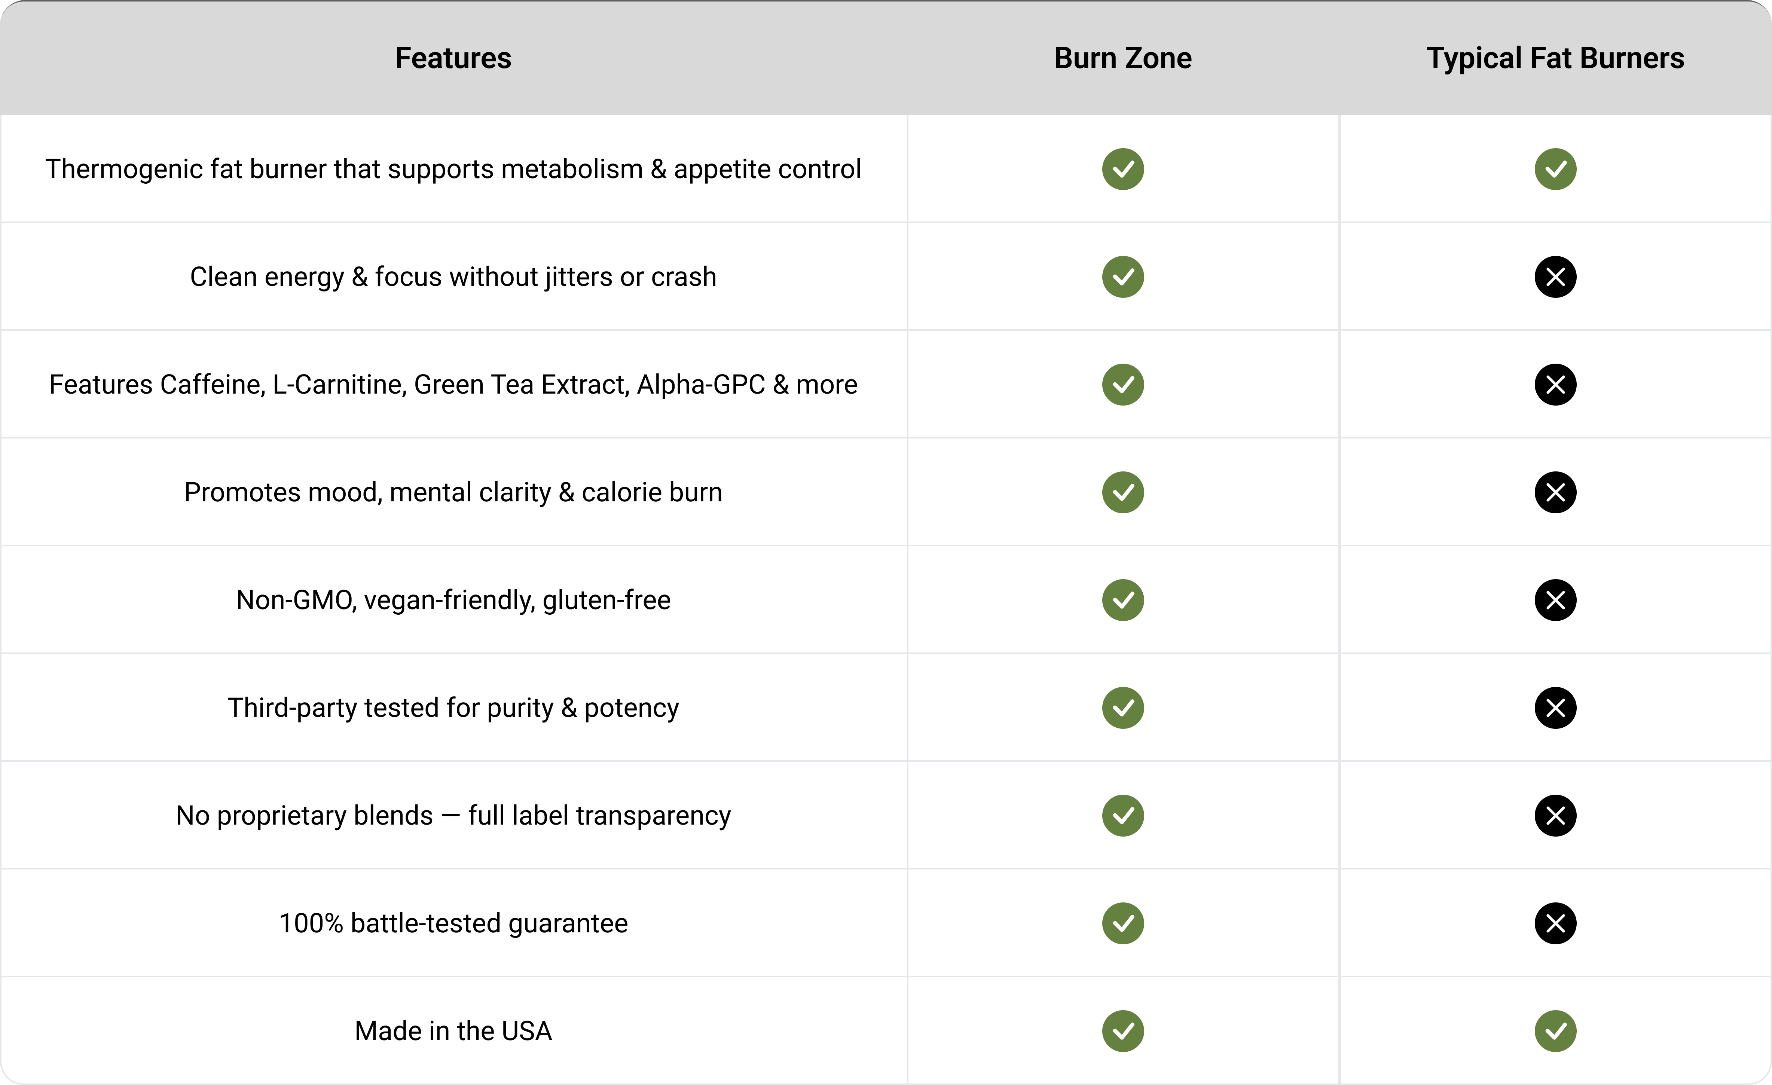This screenshot has width=1772, height=1085.
Task: Click Burn Zone checkmark for thermogenic fat burner row
Action: click(1122, 169)
